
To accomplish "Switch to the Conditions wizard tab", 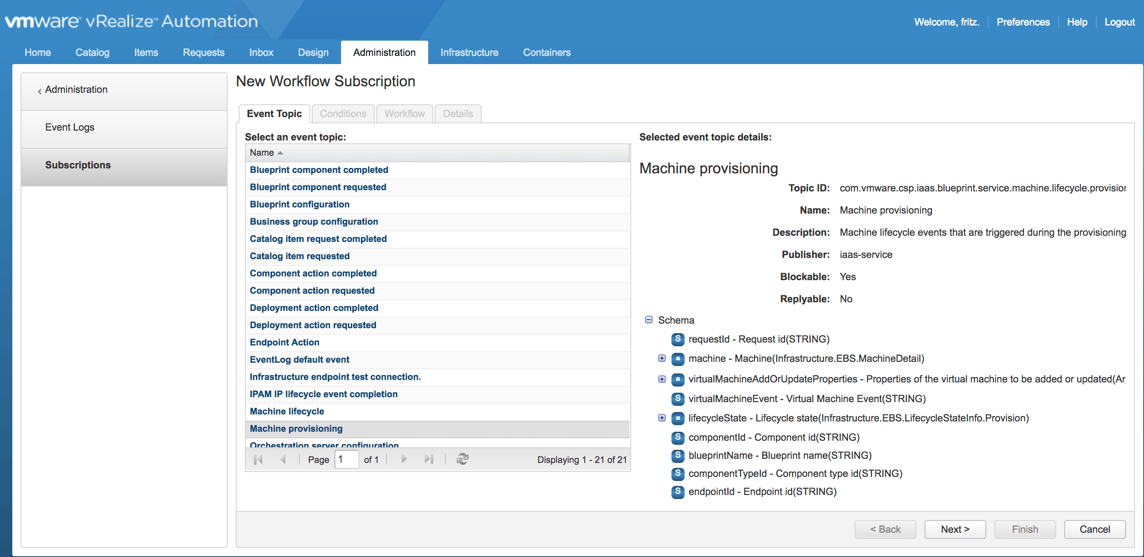I will (343, 114).
